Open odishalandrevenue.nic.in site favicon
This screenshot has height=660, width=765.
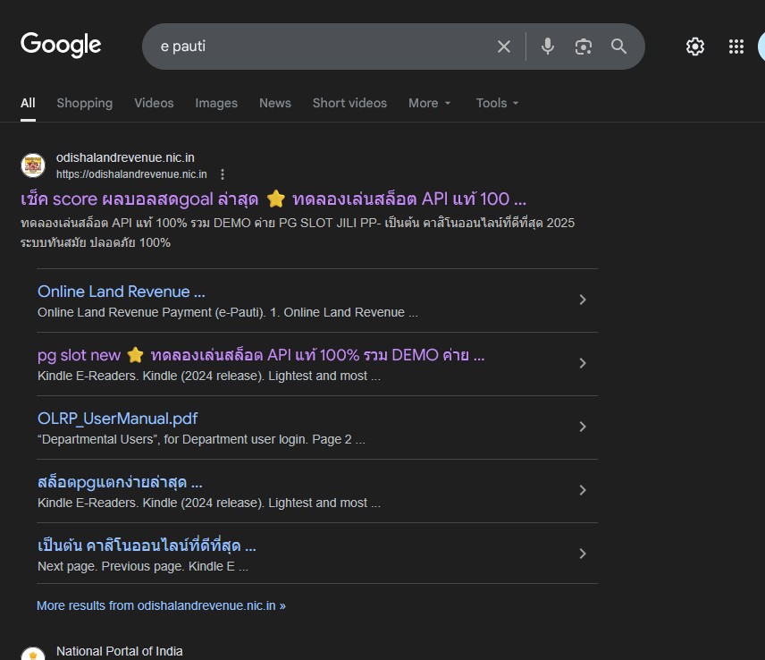coord(33,165)
